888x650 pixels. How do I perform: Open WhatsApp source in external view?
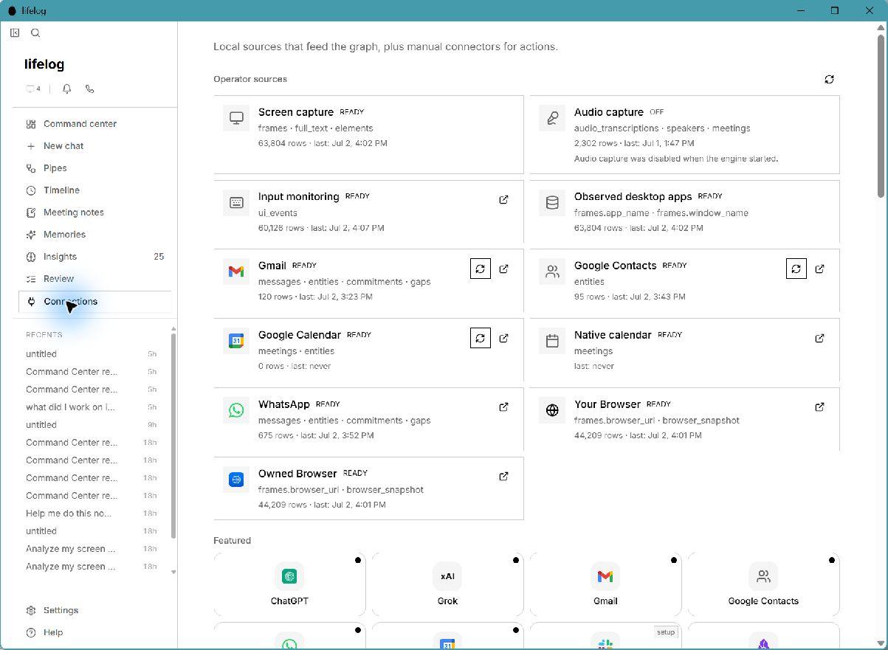(503, 407)
